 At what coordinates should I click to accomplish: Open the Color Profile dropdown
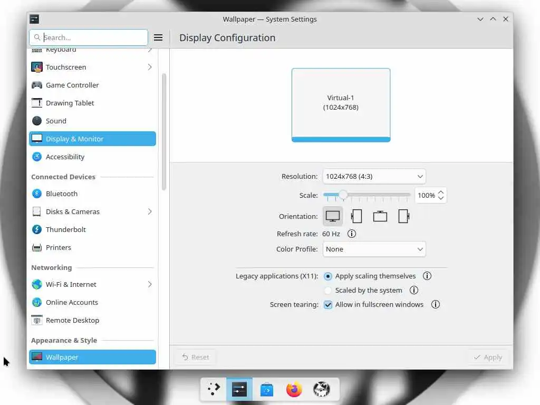tap(374, 249)
